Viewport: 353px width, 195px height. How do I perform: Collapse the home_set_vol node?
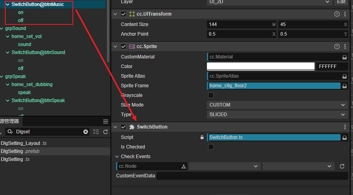pos(8,36)
